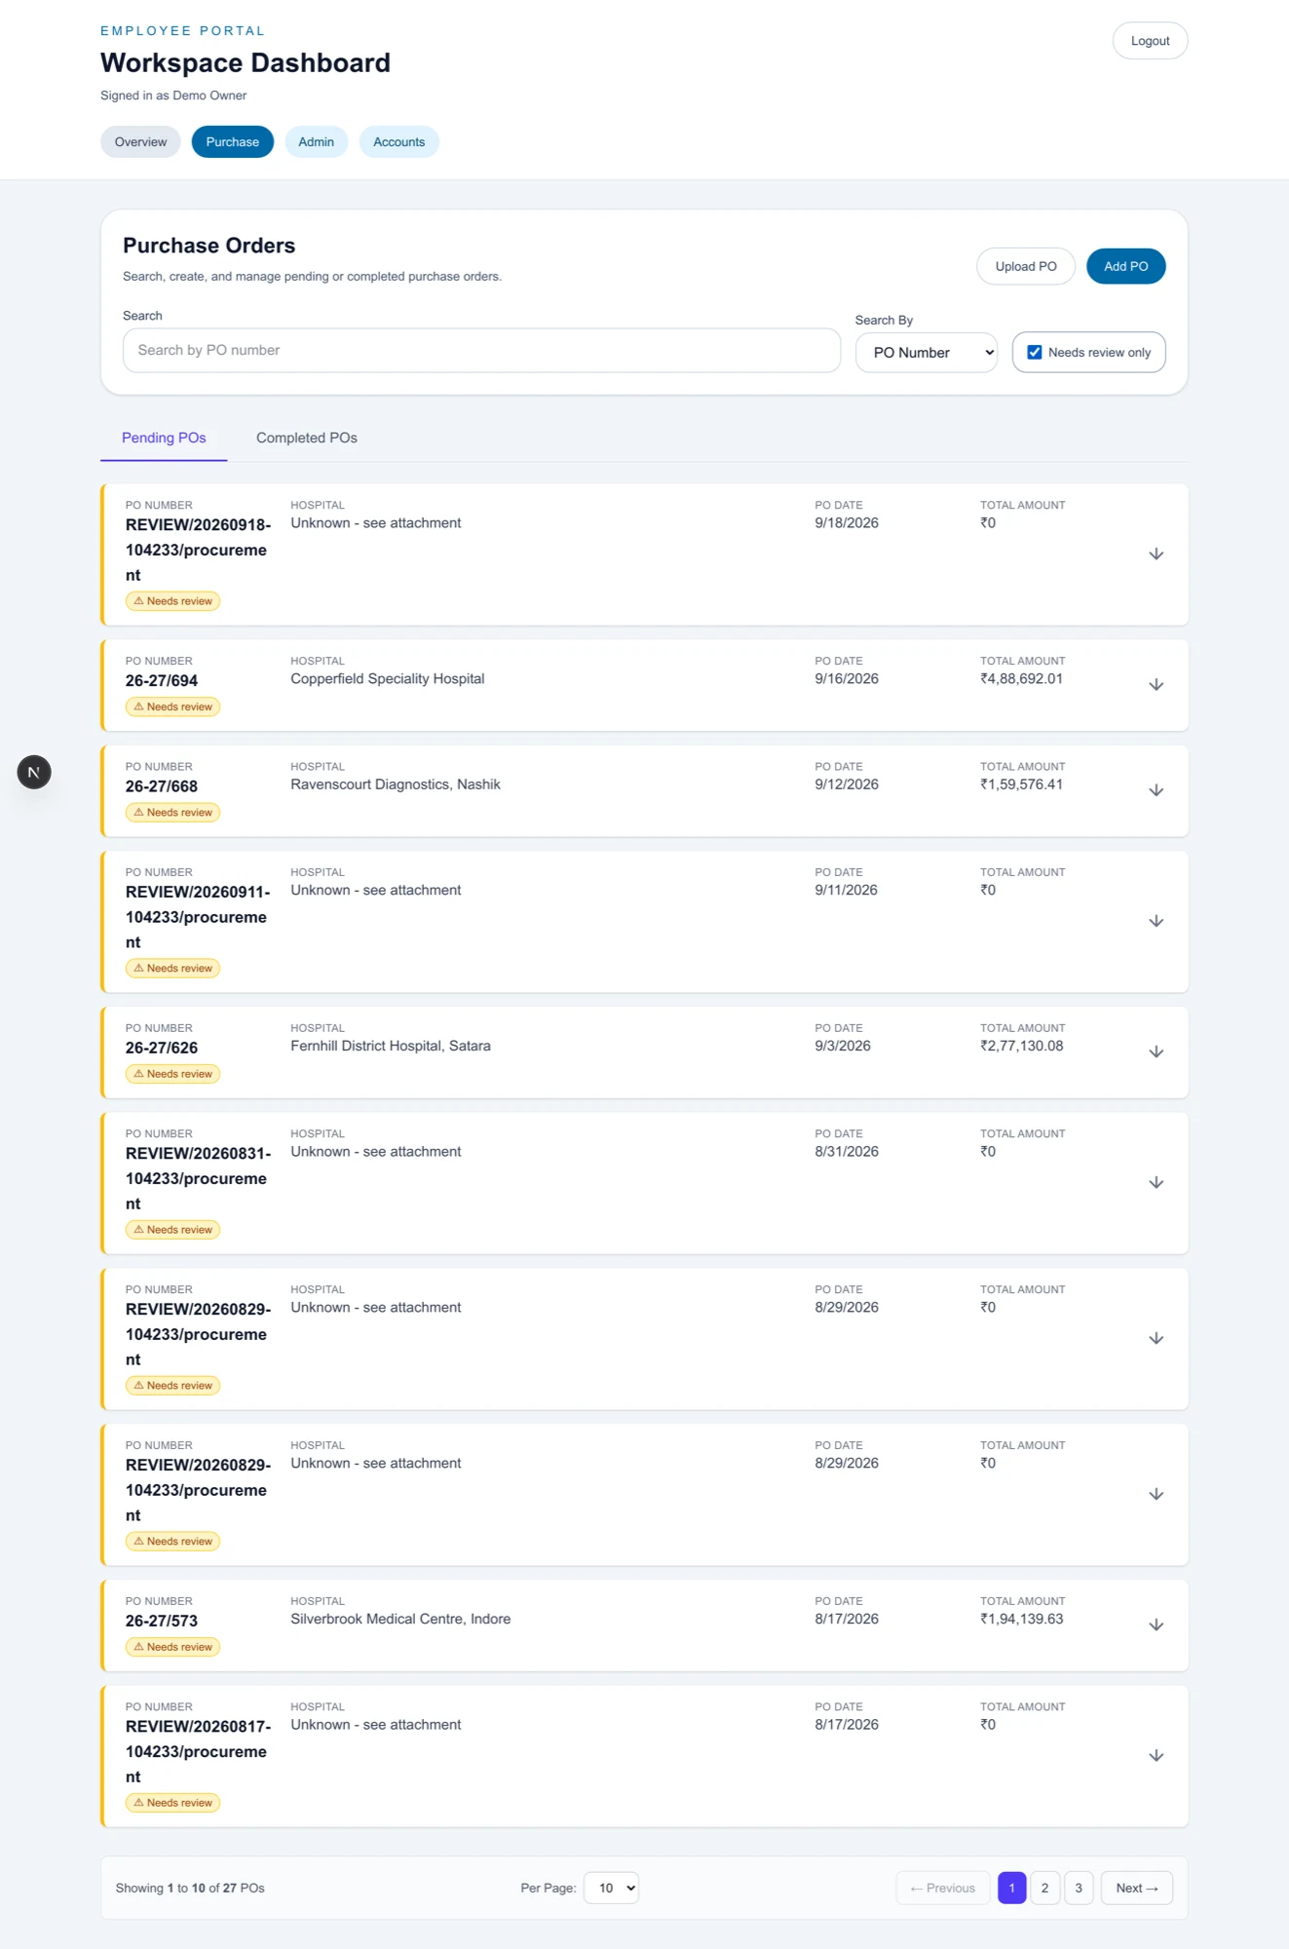1289x1949 pixels.
Task: Uncheck the Needs review only checkbox
Action: point(1035,353)
